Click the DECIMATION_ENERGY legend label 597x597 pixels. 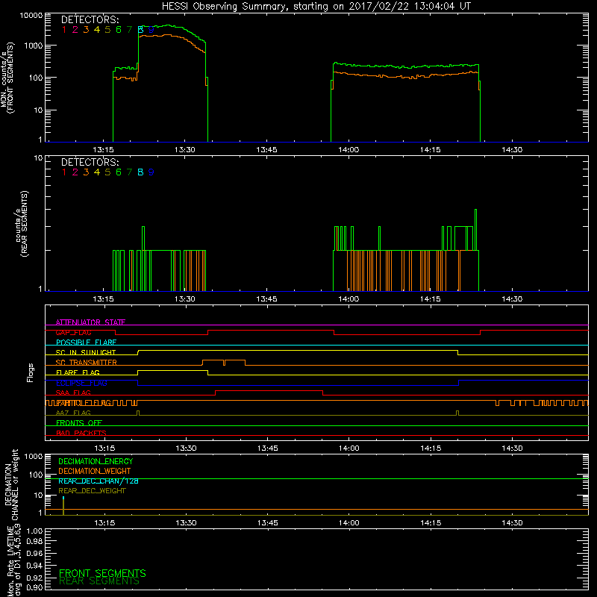pos(96,461)
